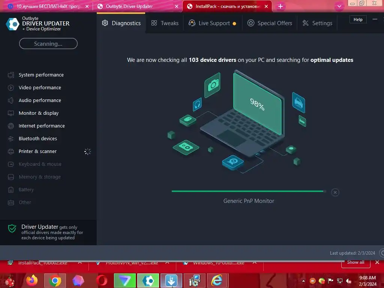Close the downloads bar
The image size is (384, 288).
(377, 262)
